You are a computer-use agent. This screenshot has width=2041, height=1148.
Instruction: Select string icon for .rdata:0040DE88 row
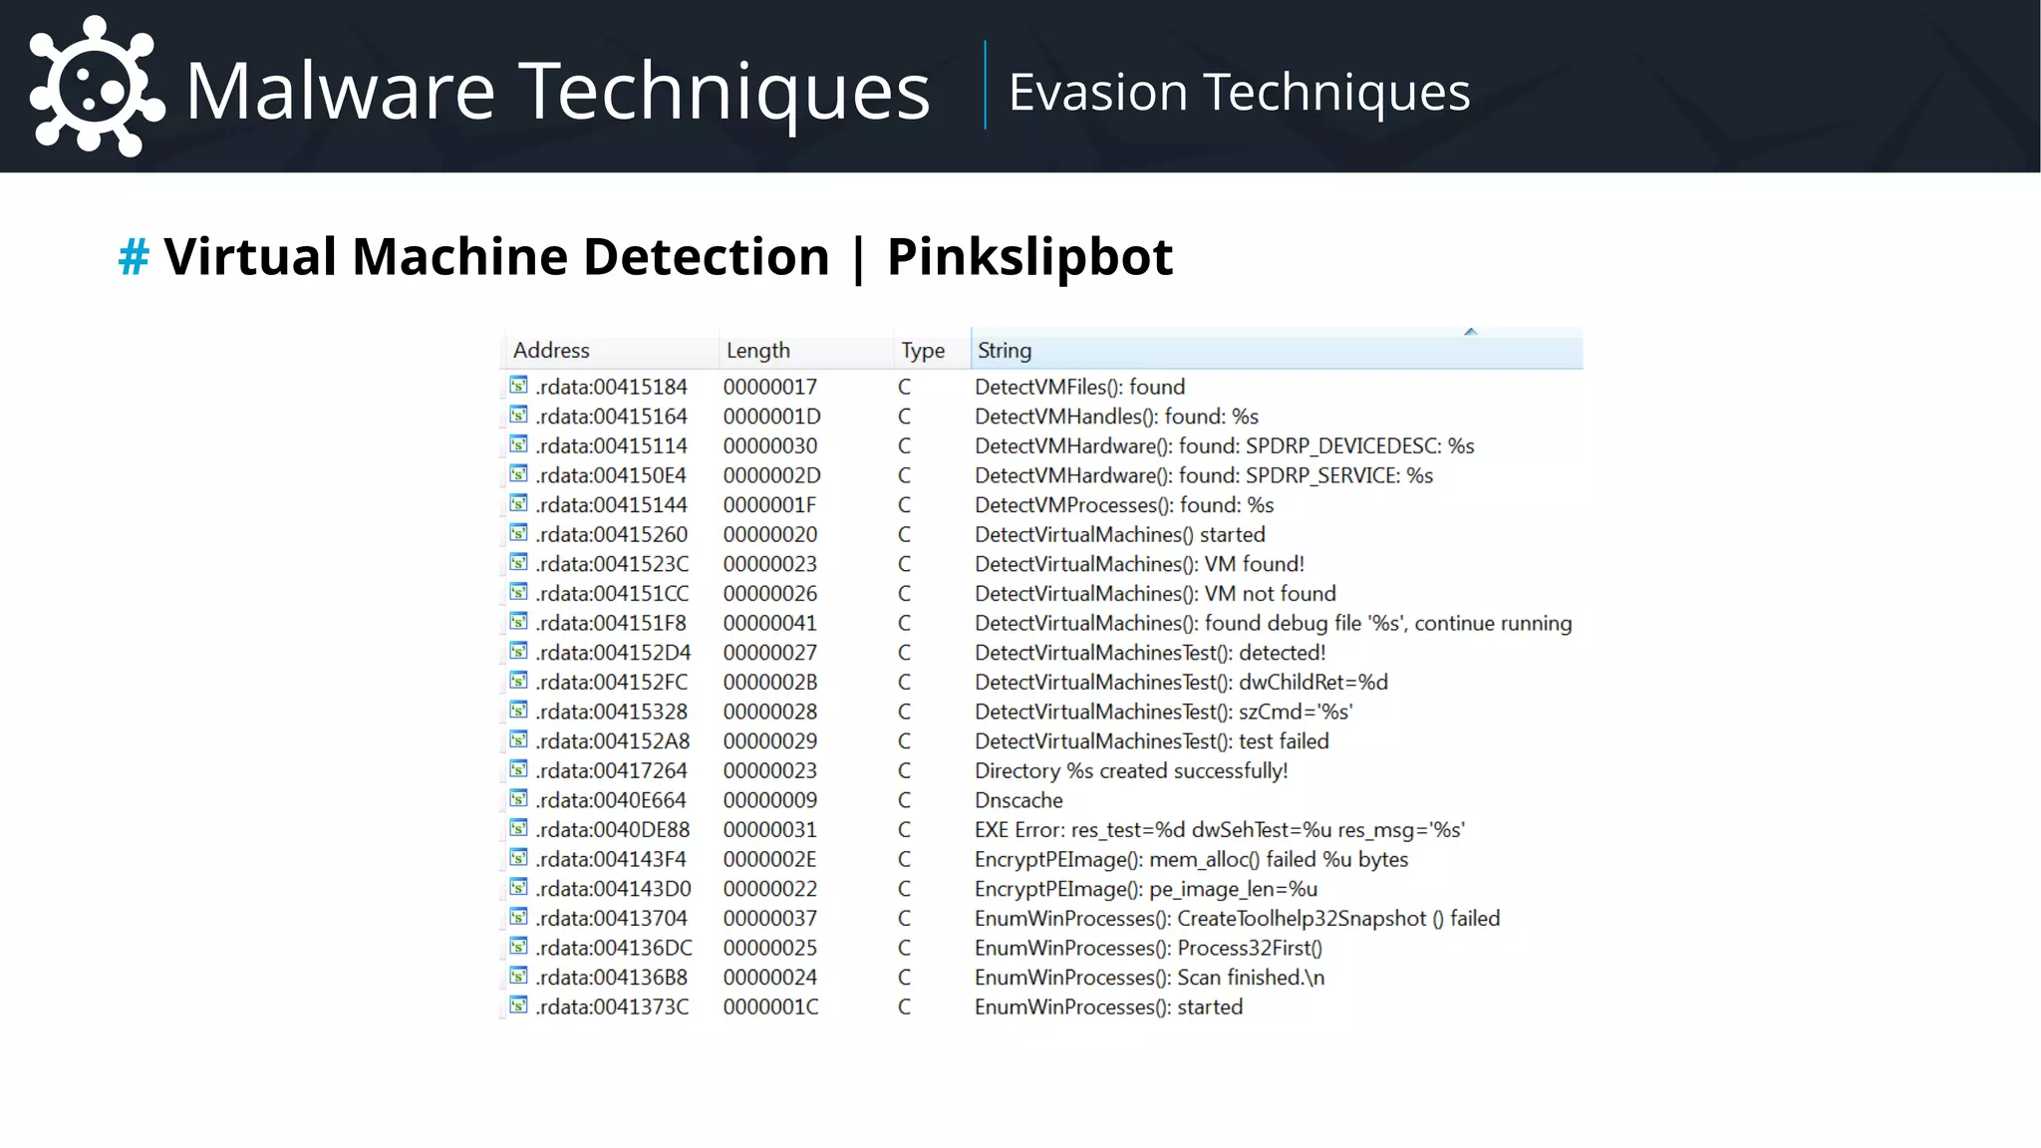pos(518,828)
